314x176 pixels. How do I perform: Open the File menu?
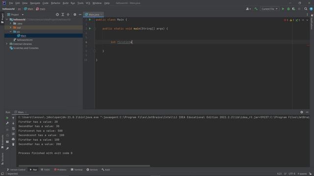(x=11, y=3)
